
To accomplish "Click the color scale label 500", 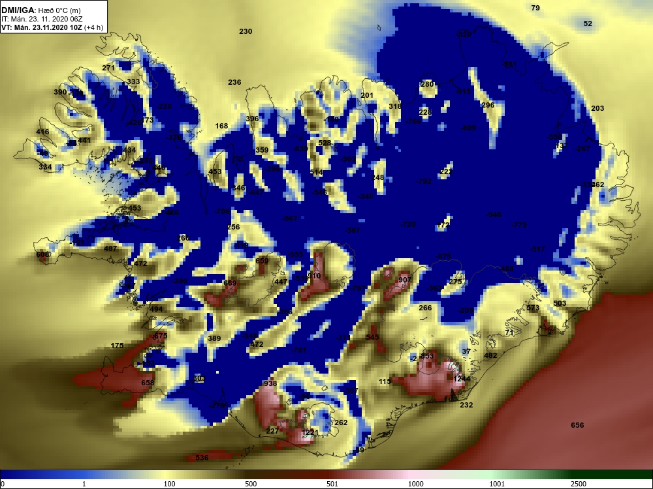I will point(251,484).
